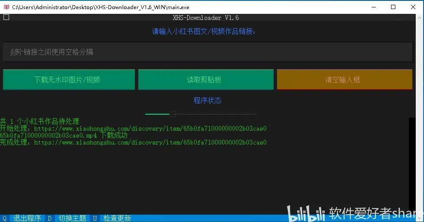Minimize the main.exe window
Screen dimensions: 424x222
(374, 7)
